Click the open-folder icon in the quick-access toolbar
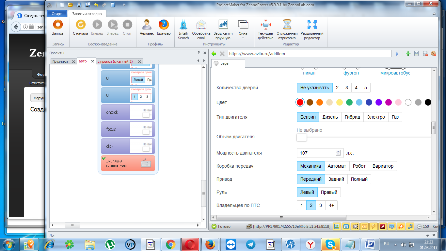The height and width of the screenshot is (251, 446). (x=70, y=5)
